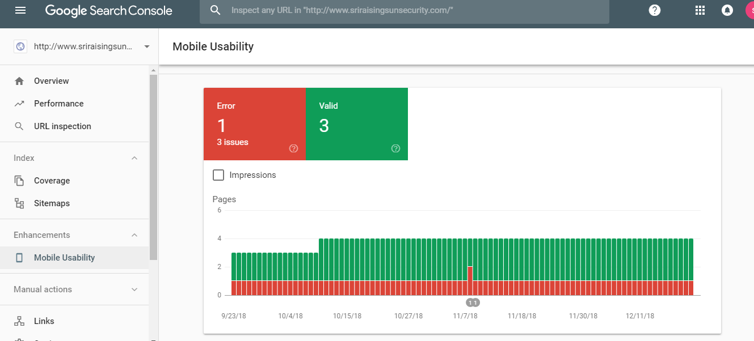Open the Error card help icon
Image resolution: width=754 pixels, height=341 pixels.
(293, 148)
